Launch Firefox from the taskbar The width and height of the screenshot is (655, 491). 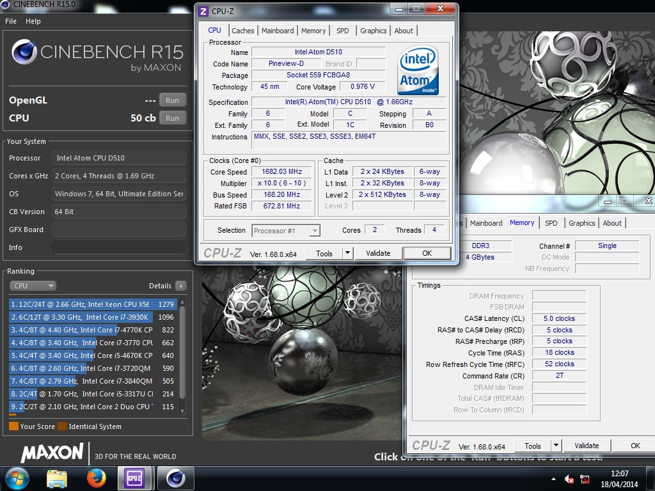[96, 478]
